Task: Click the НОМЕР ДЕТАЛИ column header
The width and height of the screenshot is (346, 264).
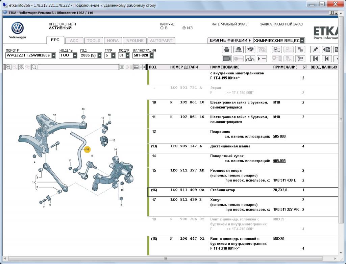Action: [184, 67]
